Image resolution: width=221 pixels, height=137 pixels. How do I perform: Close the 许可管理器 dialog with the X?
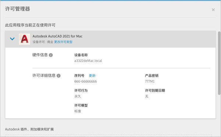coord(213,10)
